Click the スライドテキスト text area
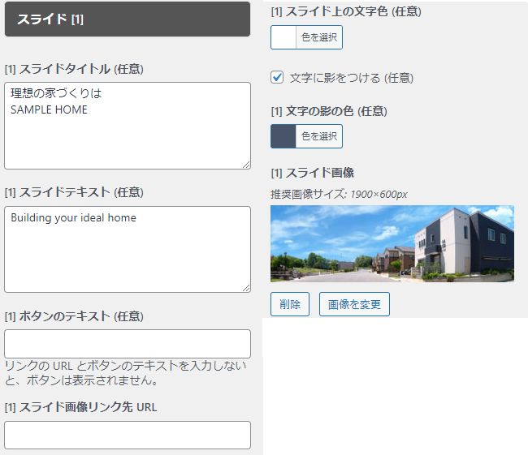 tap(128, 249)
